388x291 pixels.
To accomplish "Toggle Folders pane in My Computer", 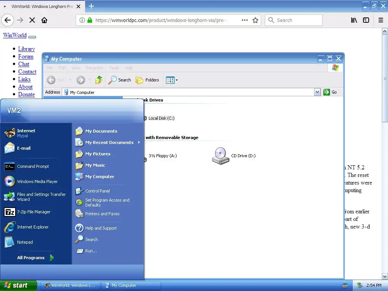I will point(147,80).
